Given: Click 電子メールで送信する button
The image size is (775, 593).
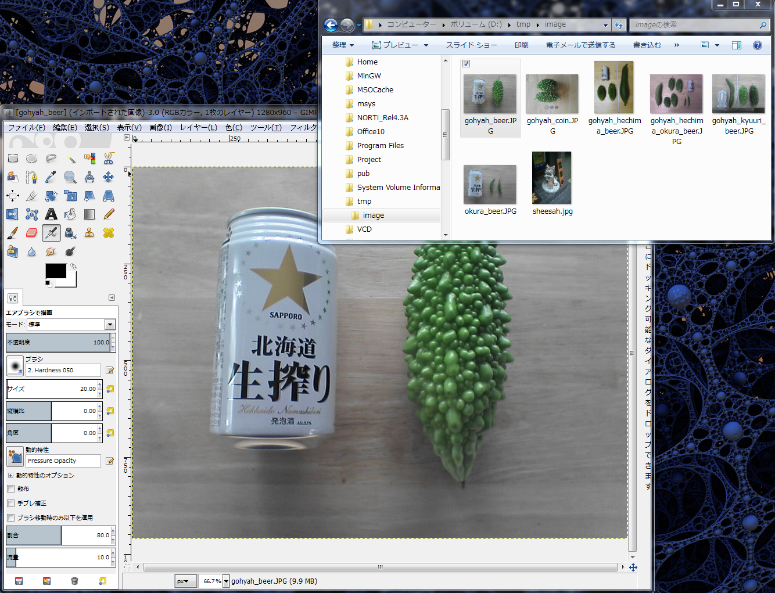Looking at the screenshot, I should (x=581, y=45).
